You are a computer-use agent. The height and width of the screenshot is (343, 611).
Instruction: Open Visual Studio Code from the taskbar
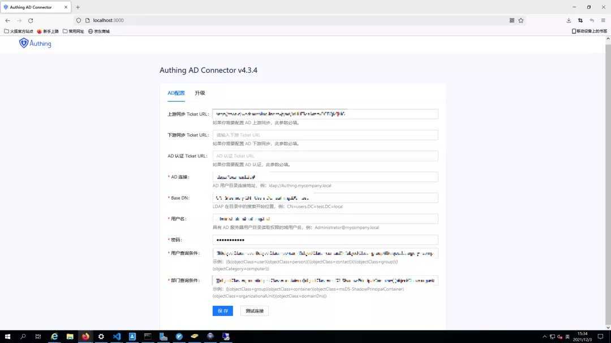117,336
